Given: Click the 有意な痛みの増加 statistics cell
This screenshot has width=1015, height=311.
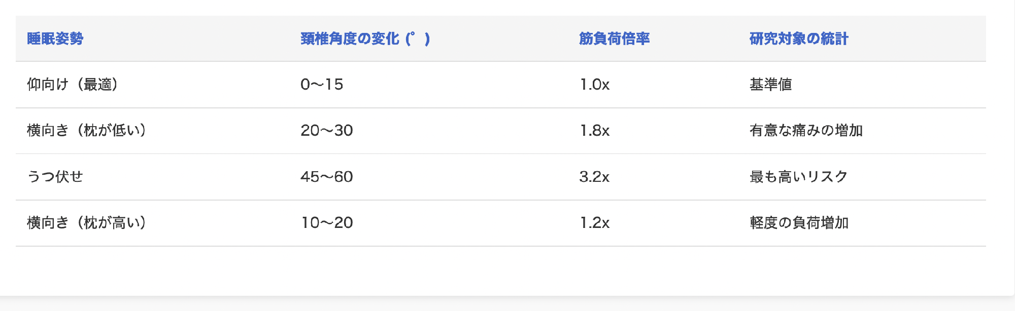Looking at the screenshot, I should tap(806, 131).
